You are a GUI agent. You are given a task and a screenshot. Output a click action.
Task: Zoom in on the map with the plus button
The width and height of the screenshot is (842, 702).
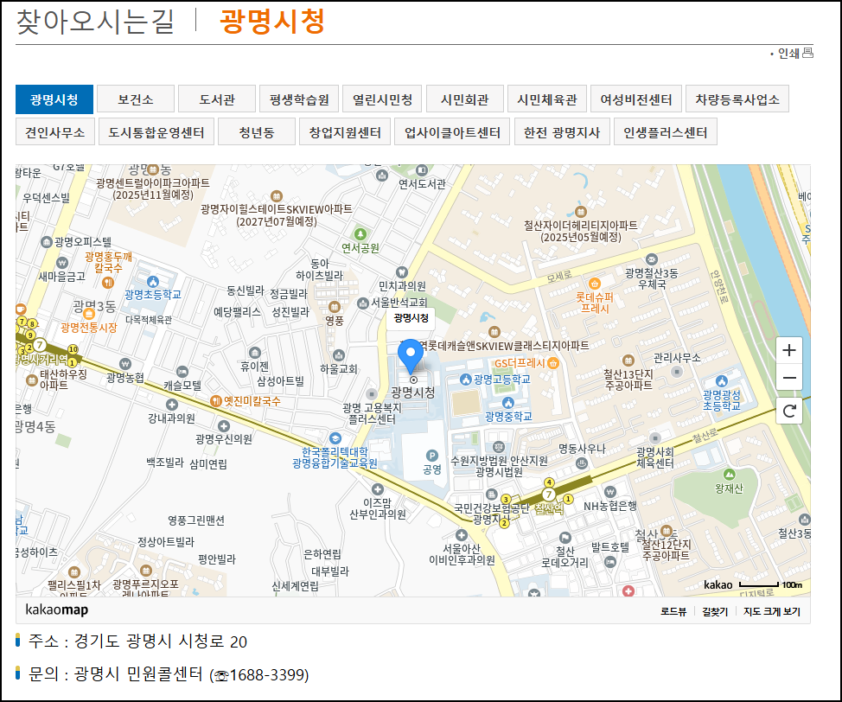(788, 350)
